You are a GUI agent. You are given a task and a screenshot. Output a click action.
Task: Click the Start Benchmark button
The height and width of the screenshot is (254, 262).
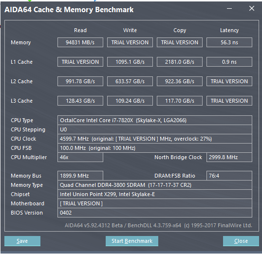click(x=132, y=241)
